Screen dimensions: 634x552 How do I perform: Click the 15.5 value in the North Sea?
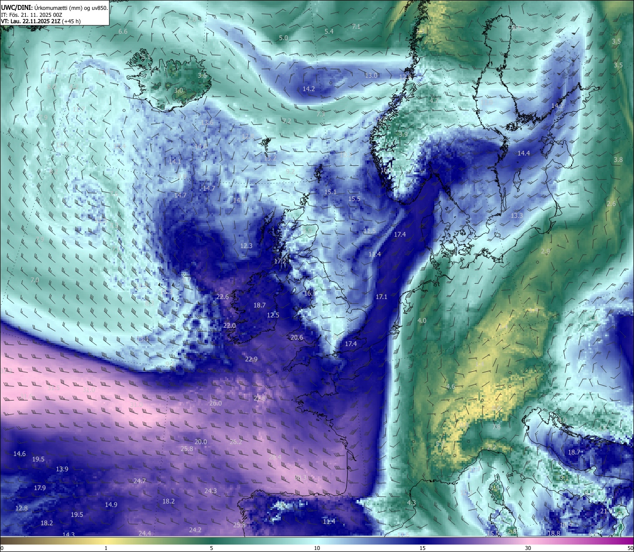tap(354, 199)
